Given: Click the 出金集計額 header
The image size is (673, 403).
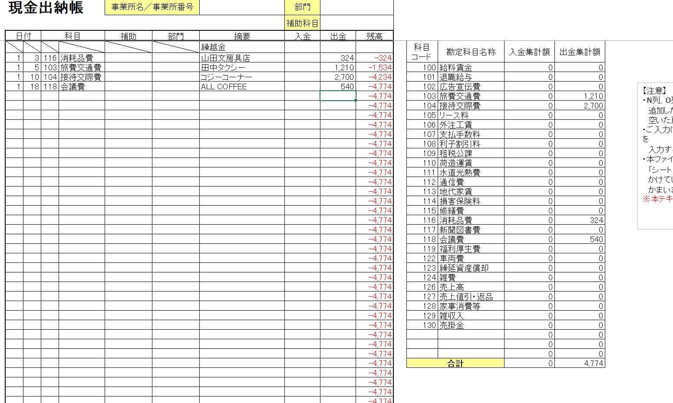Looking at the screenshot, I should tap(580, 52).
